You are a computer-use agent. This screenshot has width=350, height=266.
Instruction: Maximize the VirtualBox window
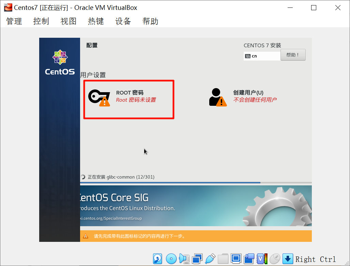click(314, 7)
